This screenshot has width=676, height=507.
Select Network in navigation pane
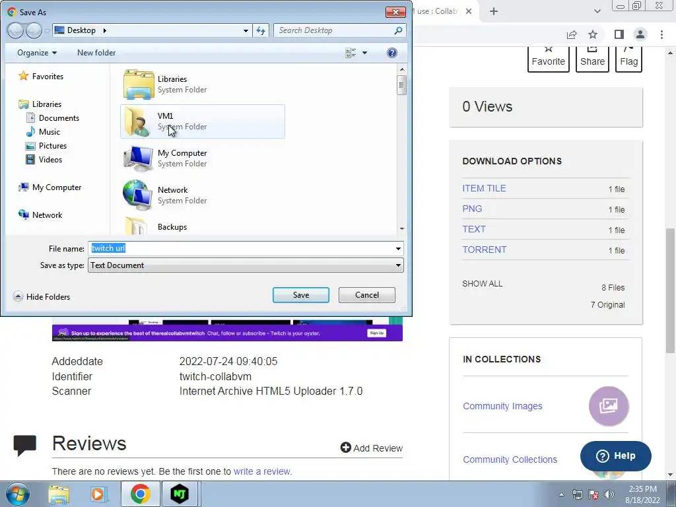coord(40,215)
